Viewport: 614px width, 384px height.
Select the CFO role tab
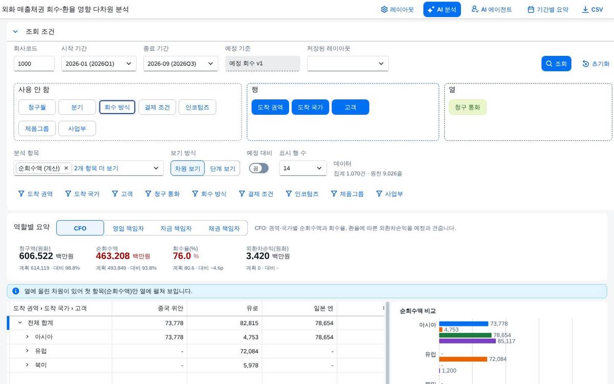coord(80,228)
